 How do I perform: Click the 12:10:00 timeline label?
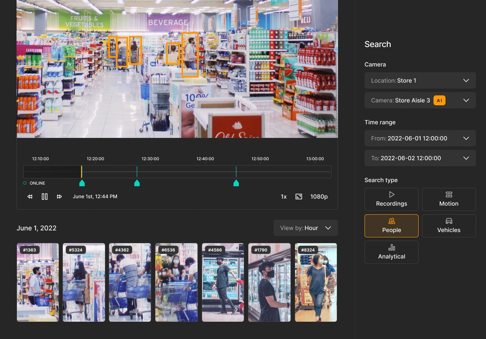click(40, 159)
